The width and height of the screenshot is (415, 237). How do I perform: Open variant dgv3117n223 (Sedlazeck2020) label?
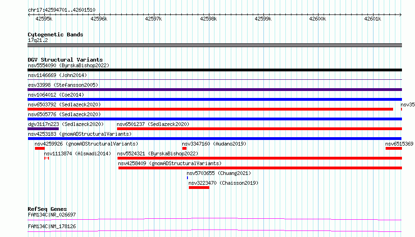[66, 124]
